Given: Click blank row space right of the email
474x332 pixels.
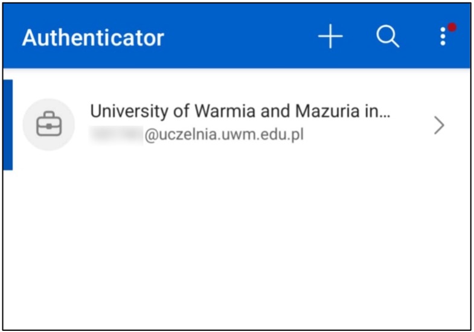Looking at the screenshot, I should [x=362, y=136].
